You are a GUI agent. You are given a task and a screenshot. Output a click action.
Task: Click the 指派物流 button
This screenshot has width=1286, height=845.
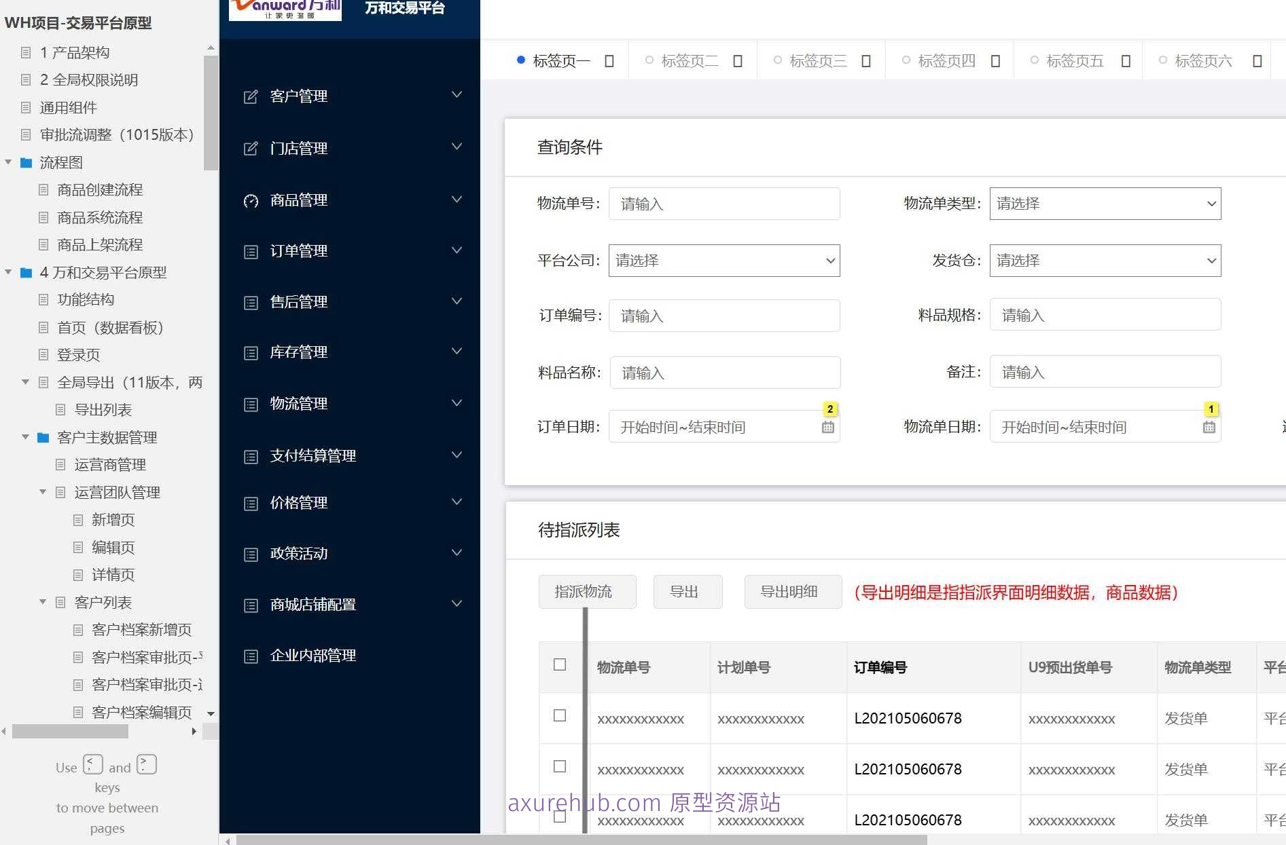tap(587, 591)
